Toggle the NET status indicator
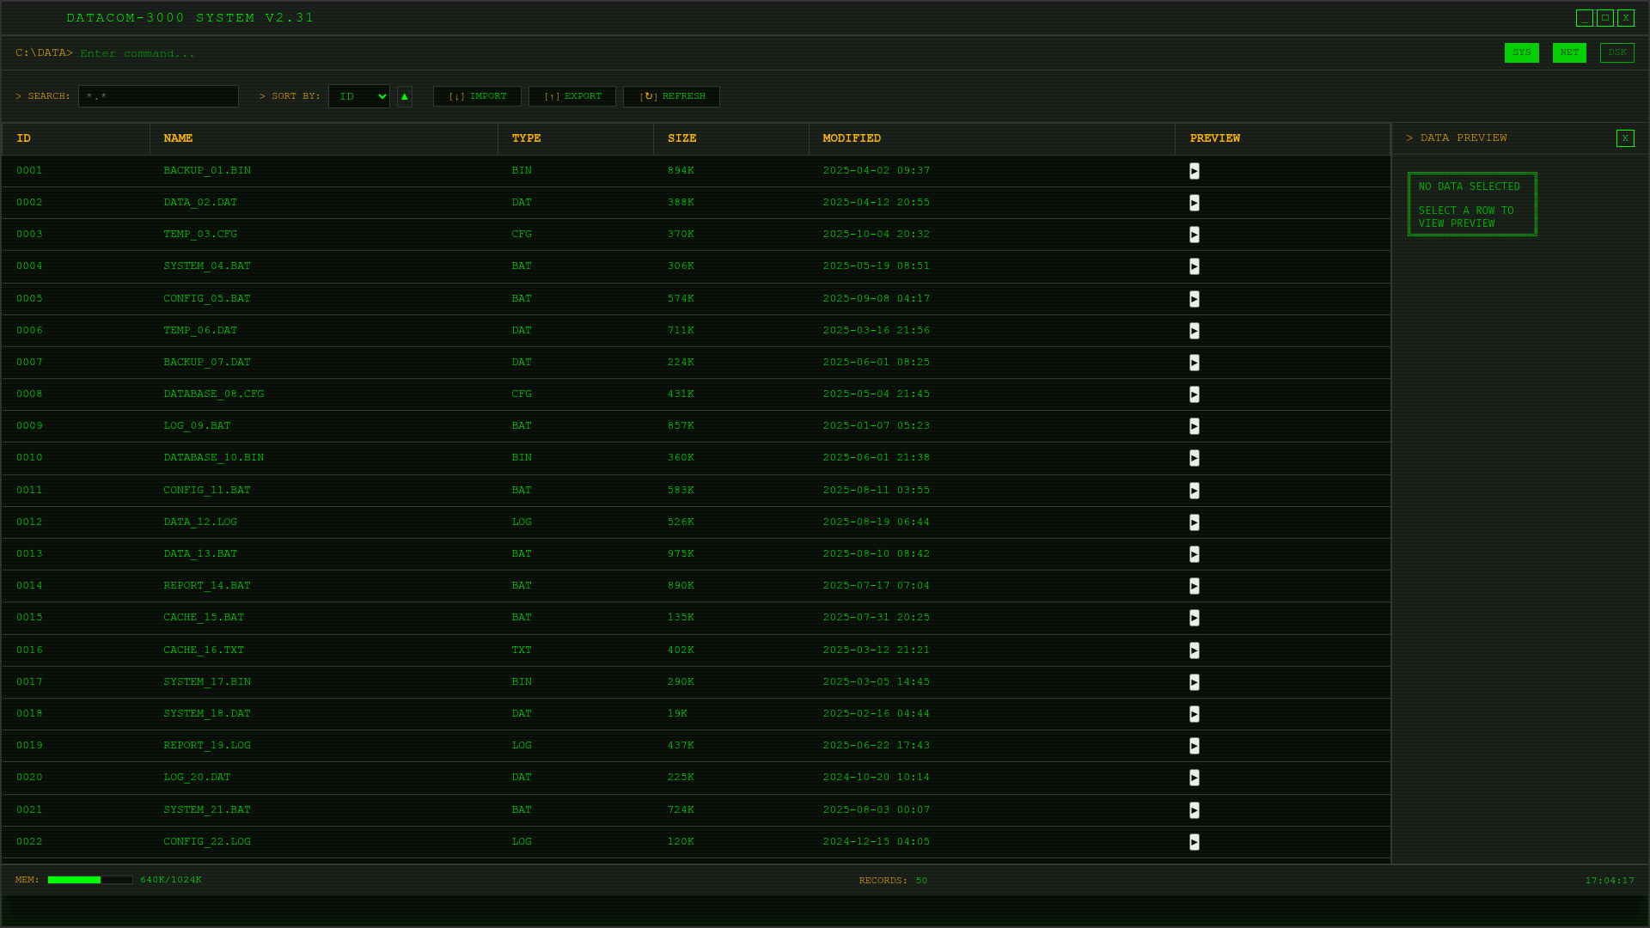This screenshot has width=1650, height=928. (x=1568, y=52)
